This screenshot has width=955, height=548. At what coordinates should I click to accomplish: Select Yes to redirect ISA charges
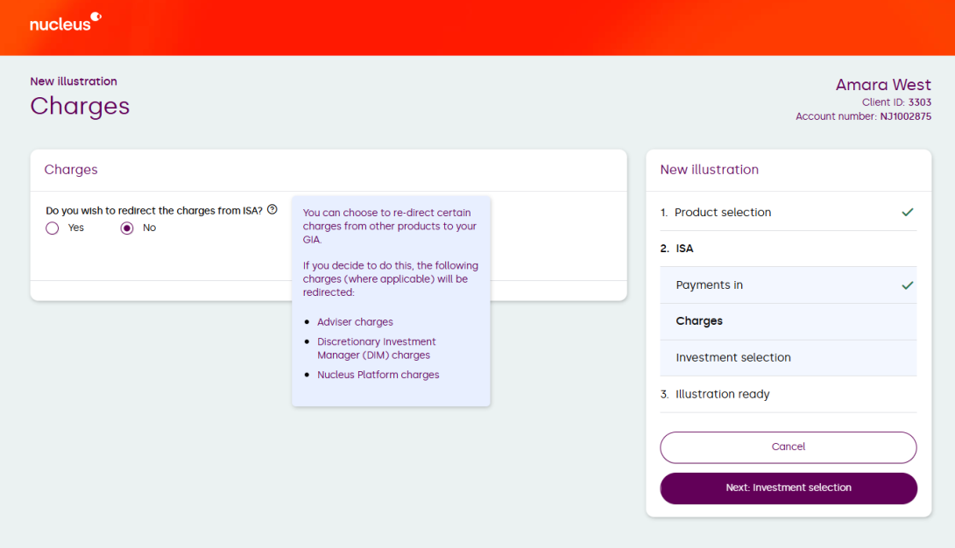point(53,228)
